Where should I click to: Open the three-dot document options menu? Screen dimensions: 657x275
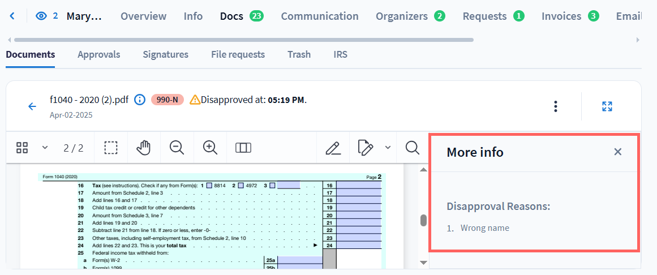556,106
